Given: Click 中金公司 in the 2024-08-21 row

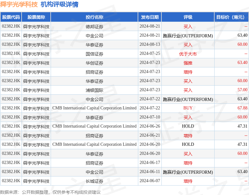Looking at the screenshot, I should pyautogui.click(x=94, y=36).
